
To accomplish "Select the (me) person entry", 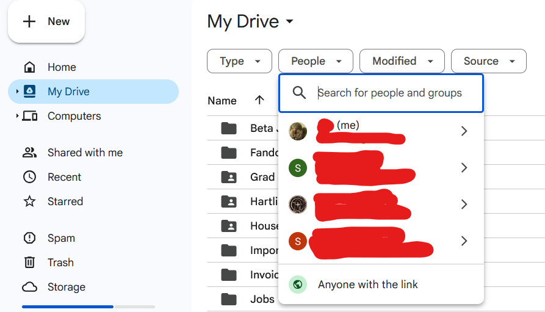I will (381, 131).
